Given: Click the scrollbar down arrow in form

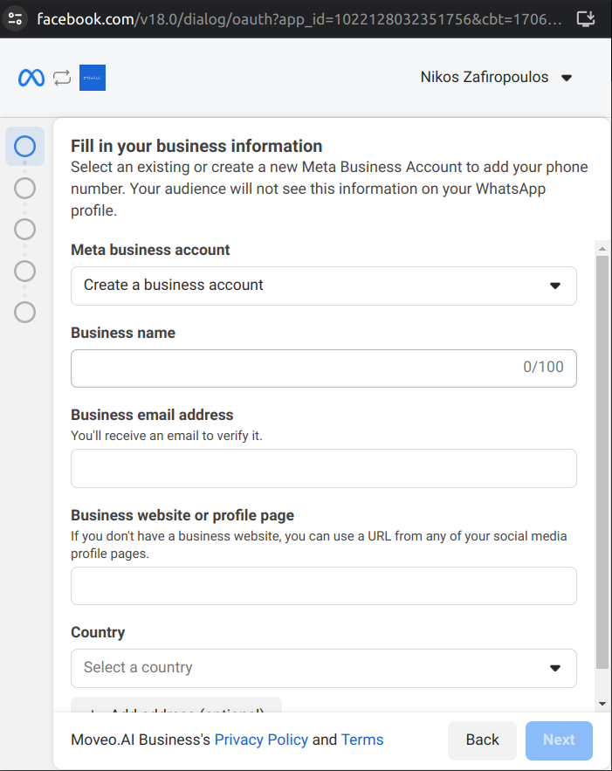Looking at the screenshot, I should pyautogui.click(x=602, y=704).
